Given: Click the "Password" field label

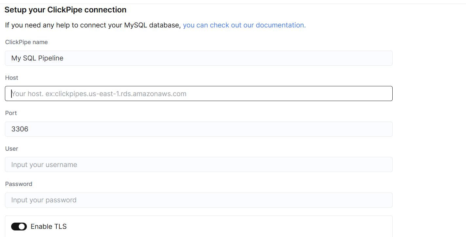Looking at the screenshot, I should click(x=19, y=184).
